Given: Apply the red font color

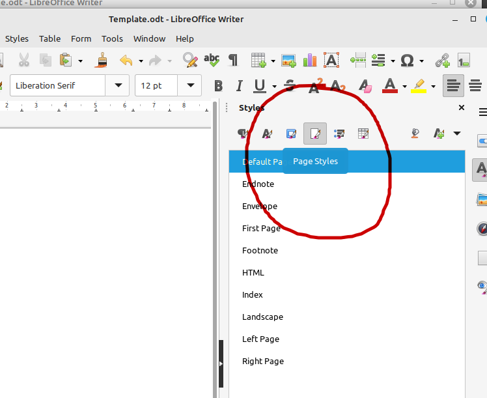Looking at the screenshot, I should coord(390,85).
